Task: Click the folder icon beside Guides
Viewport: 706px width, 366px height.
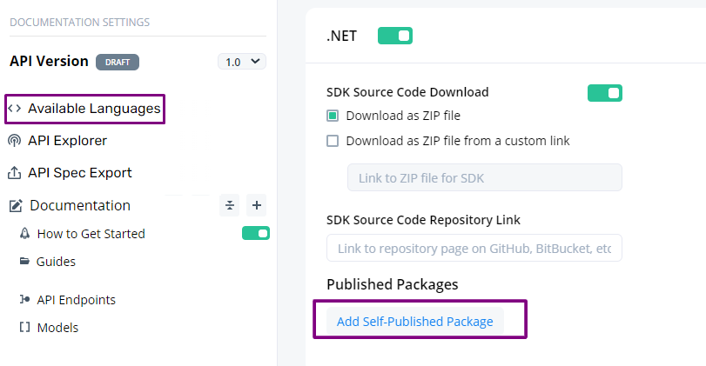Action: pos(24,261)
